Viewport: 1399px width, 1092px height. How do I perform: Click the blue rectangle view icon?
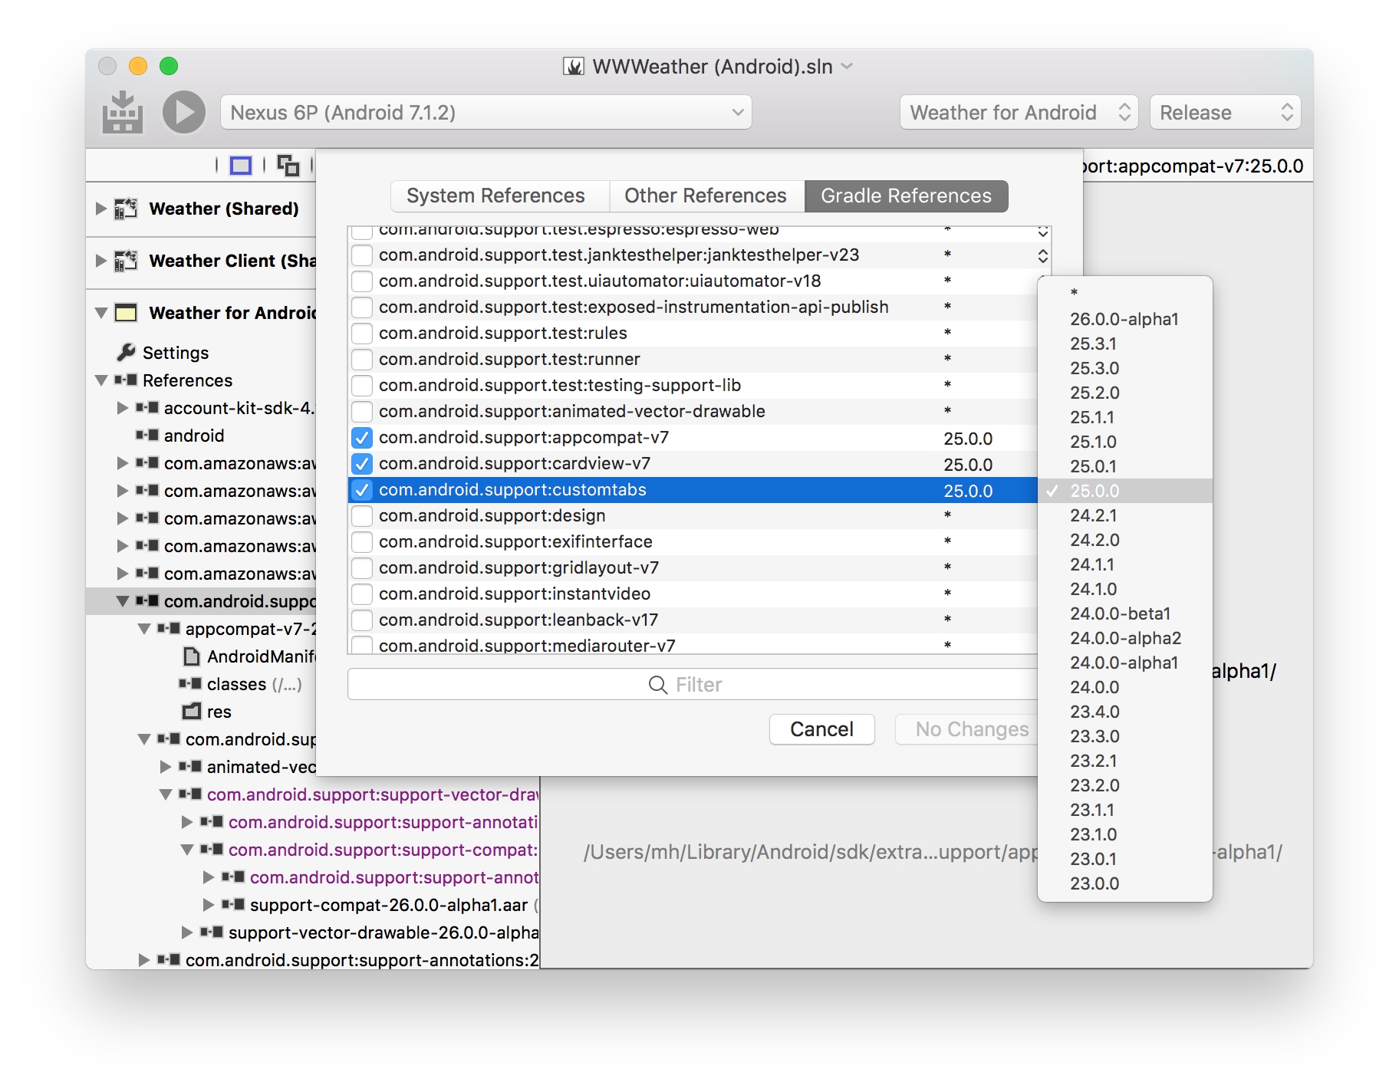[241, 166]
